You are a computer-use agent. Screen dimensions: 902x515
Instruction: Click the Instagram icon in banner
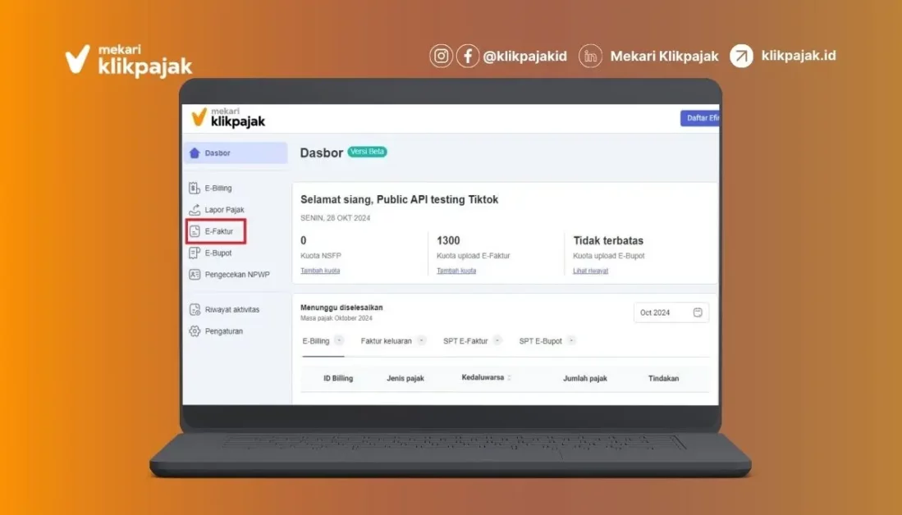click(441, 57)
